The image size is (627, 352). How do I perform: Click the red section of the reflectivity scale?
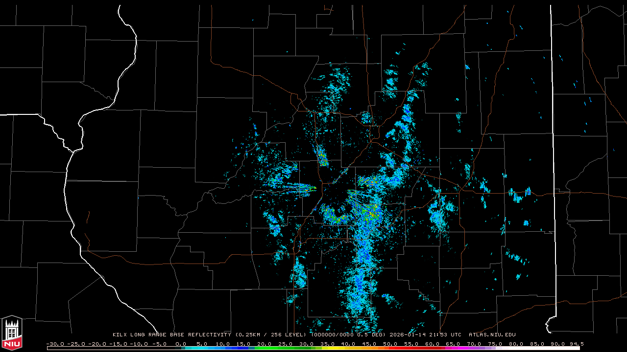(411, 348)
